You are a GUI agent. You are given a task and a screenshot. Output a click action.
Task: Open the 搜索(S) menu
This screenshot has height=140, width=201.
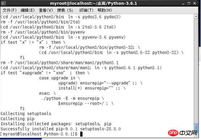click(65, 10)
